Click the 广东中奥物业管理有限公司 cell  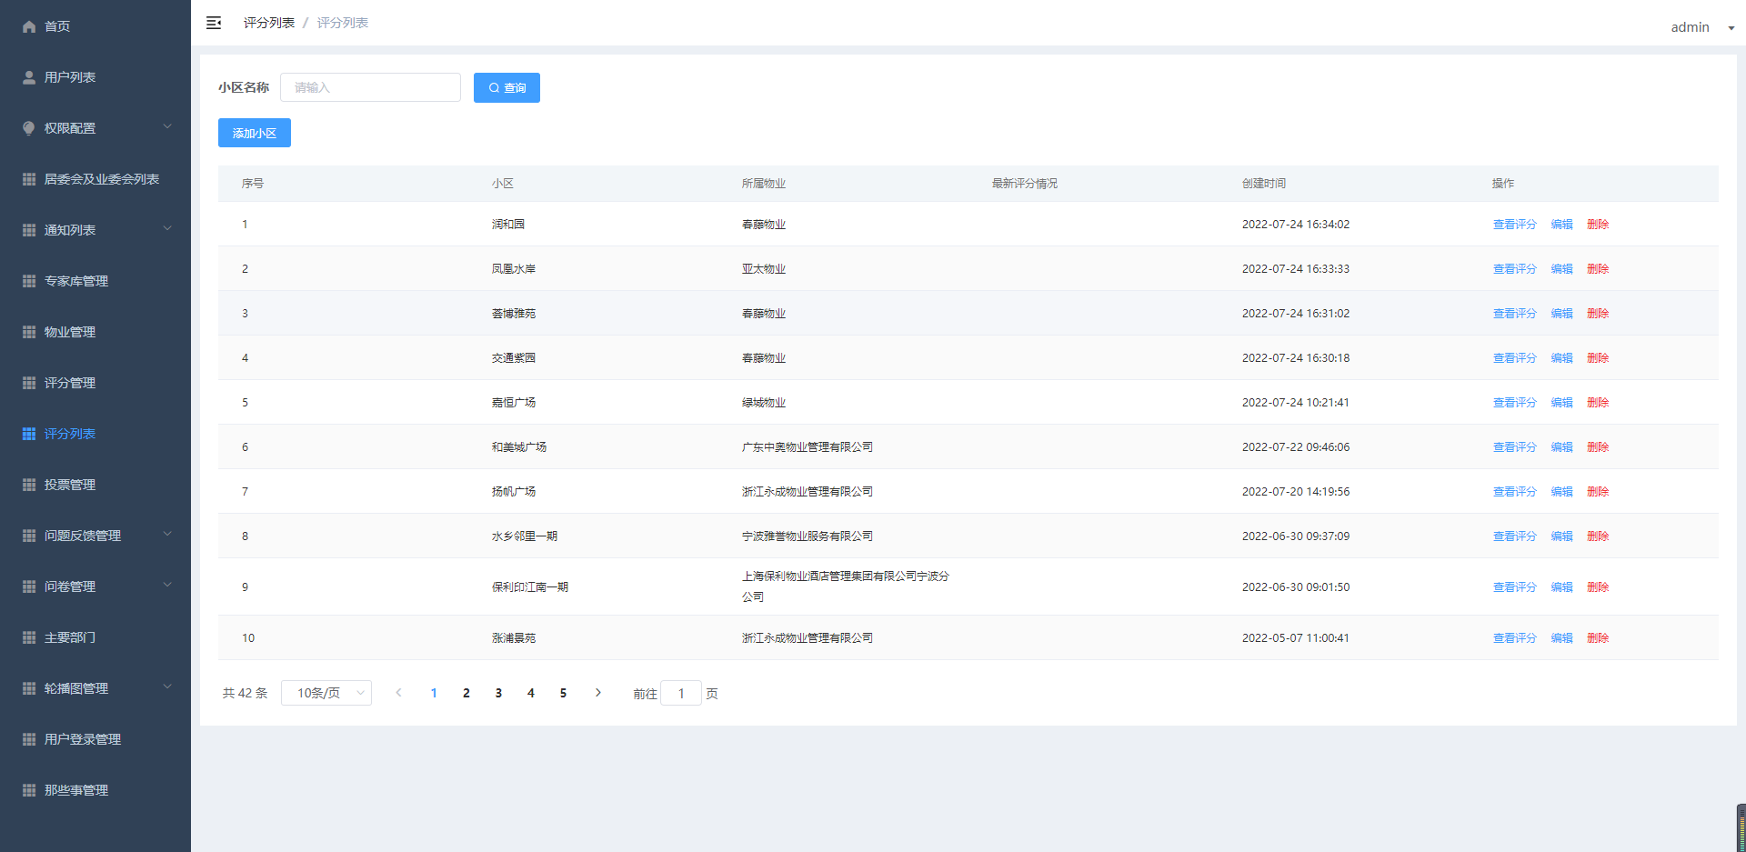(x=808, y=446)
